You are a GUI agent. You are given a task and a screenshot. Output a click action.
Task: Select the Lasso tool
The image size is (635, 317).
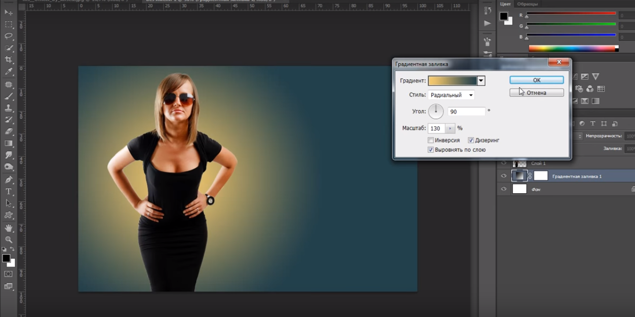[x=9, y=36]
